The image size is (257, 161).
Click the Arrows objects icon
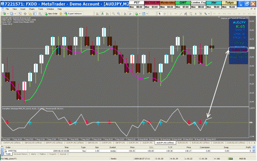click(x=206, y=14)
